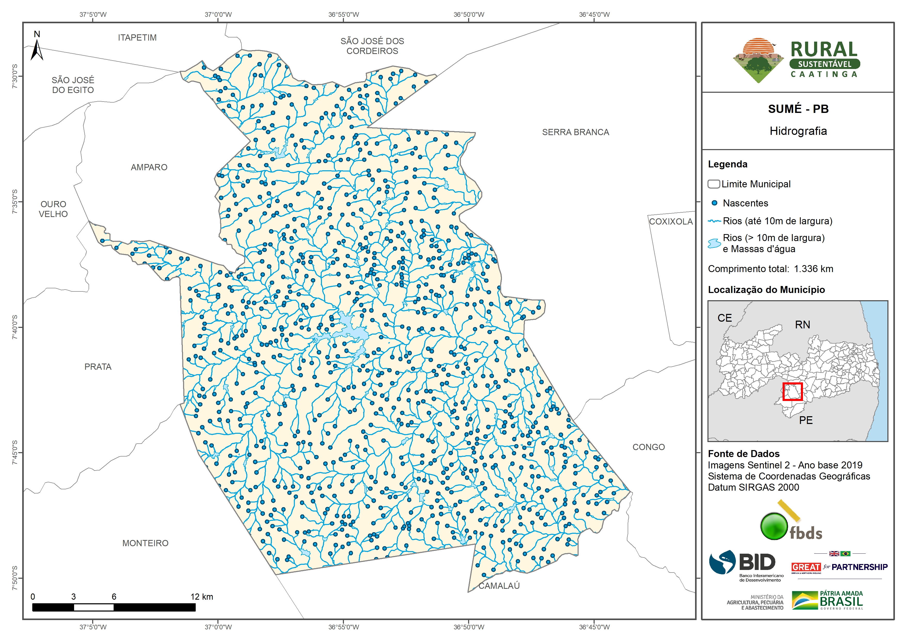The image size is (906, 641).
Task: Click the MONTEIRO municipality label
Action: click(x=145, y=543)
